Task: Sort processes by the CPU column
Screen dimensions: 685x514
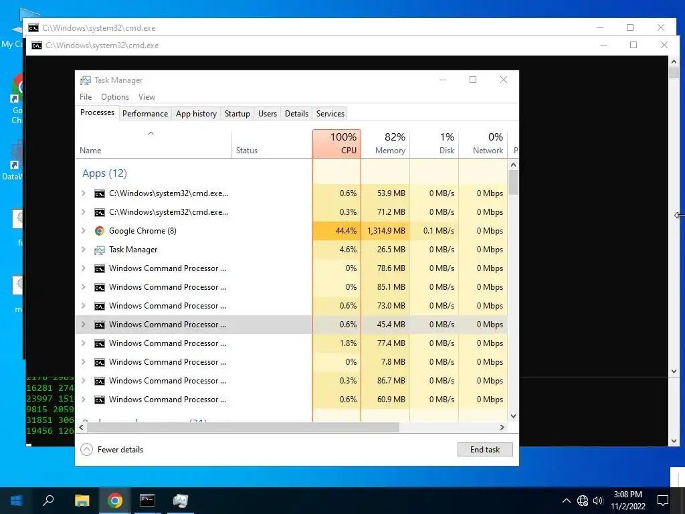Action: coord(337,144)
